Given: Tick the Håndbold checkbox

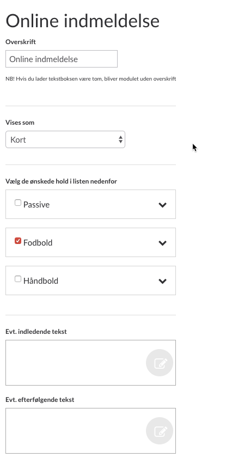Looking at the screenshot, I should pyautogui.click(x=18, y=279).
